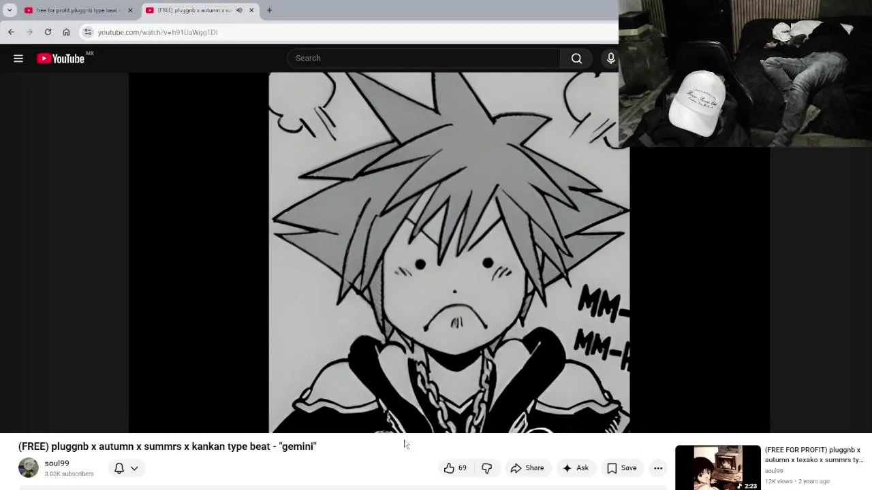Viewport: 872px width, 490px height.
Task: Click '12K views · 2 years ago' text
Action: [797, 481]
